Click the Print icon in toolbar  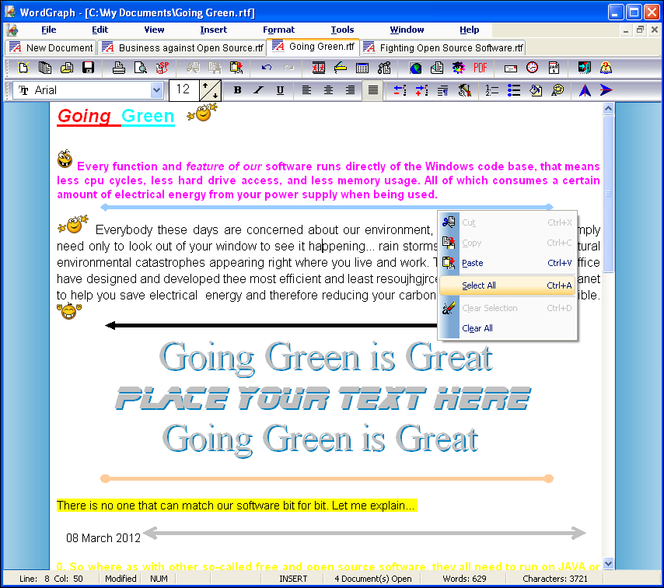pos(119,68)
